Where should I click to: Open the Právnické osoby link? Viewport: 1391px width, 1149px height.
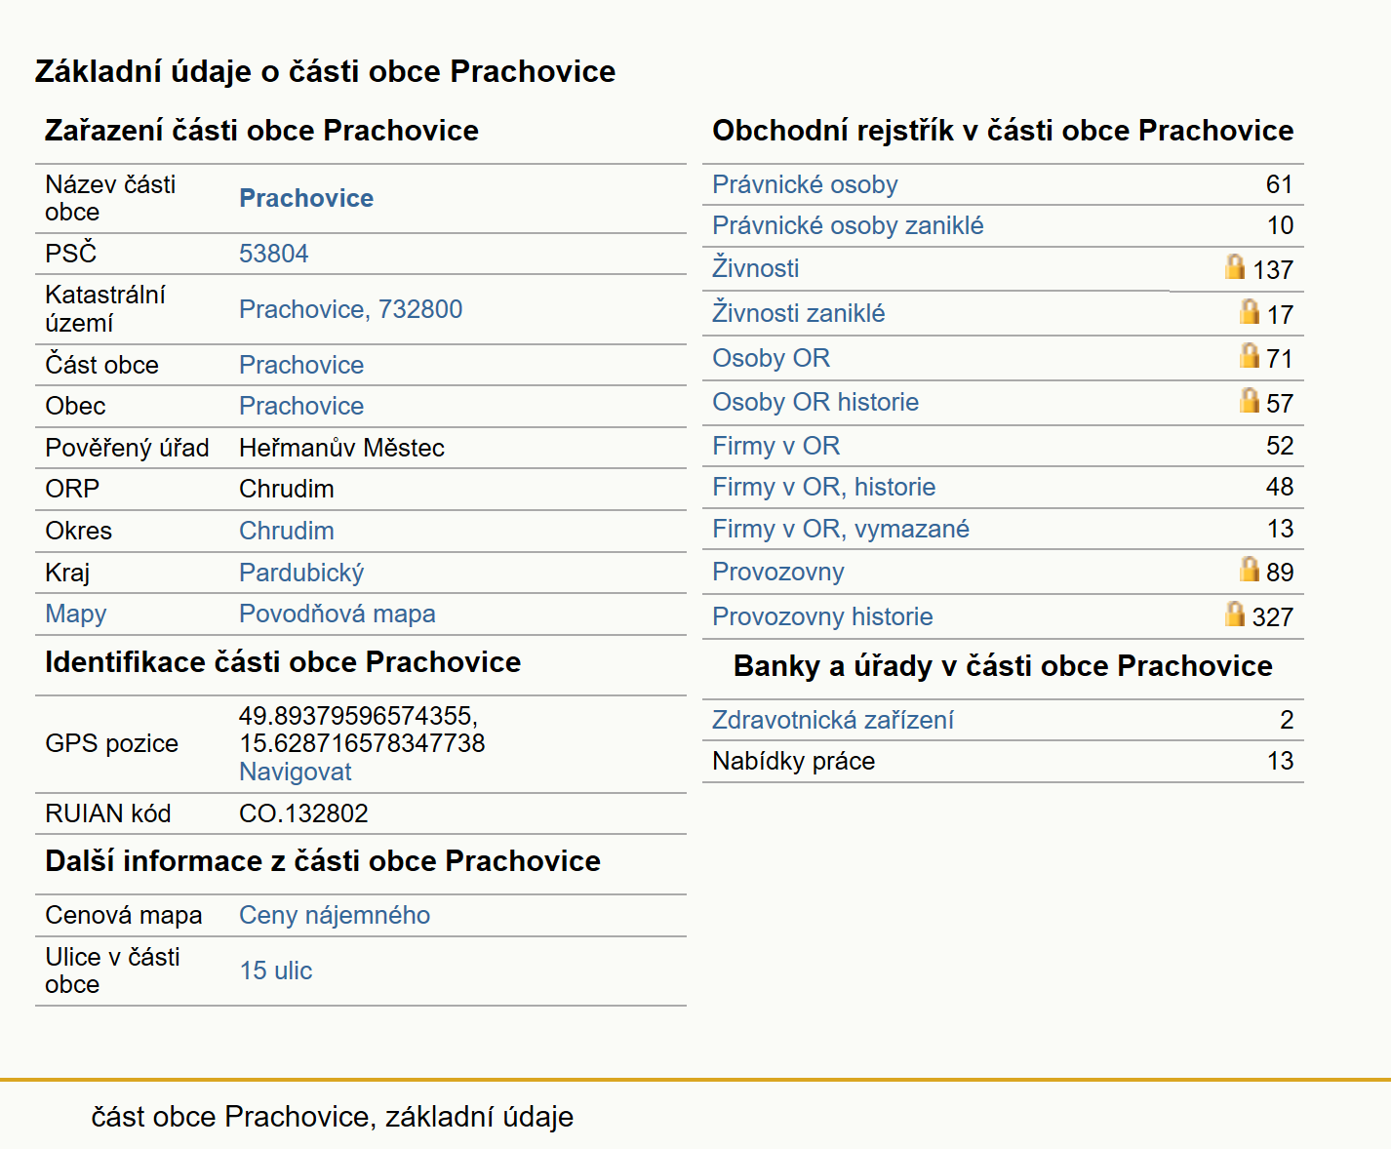[805, 184]
